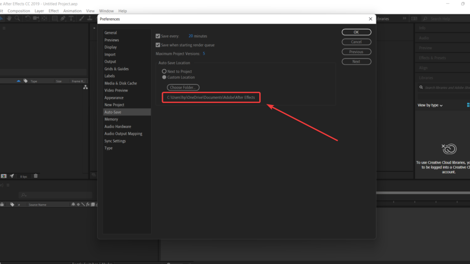Click the Auto-Save location path field
The width and height of the screenshot is (470, 264).
[211, 97]
